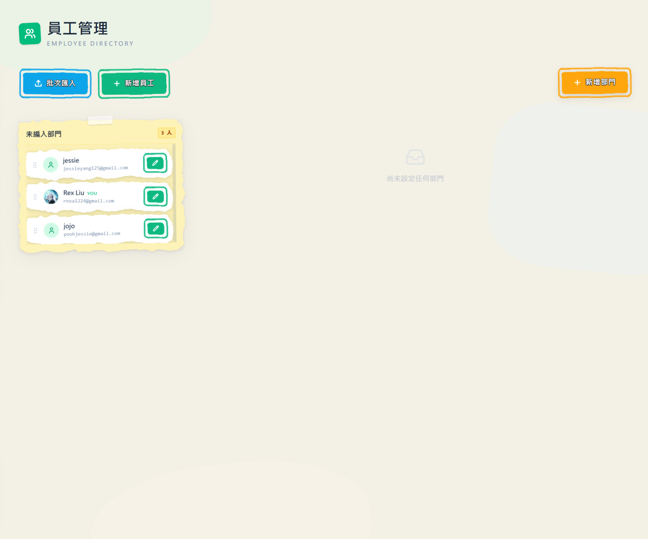Click the green employee directory logo icon
Viewport: 648px width, 539px height.
tap(30, 33)
